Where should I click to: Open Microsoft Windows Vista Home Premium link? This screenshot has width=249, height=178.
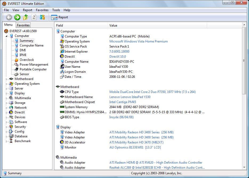coord(138,41)
